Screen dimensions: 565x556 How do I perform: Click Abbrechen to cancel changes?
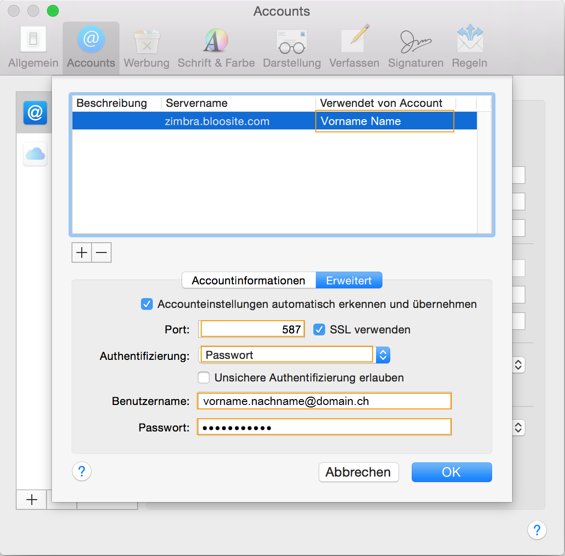(358, 472)
